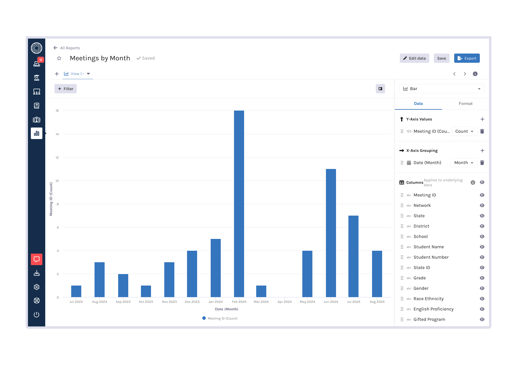Add a new view with plus icon
The image size is (517, 365).
pos(57,74)
